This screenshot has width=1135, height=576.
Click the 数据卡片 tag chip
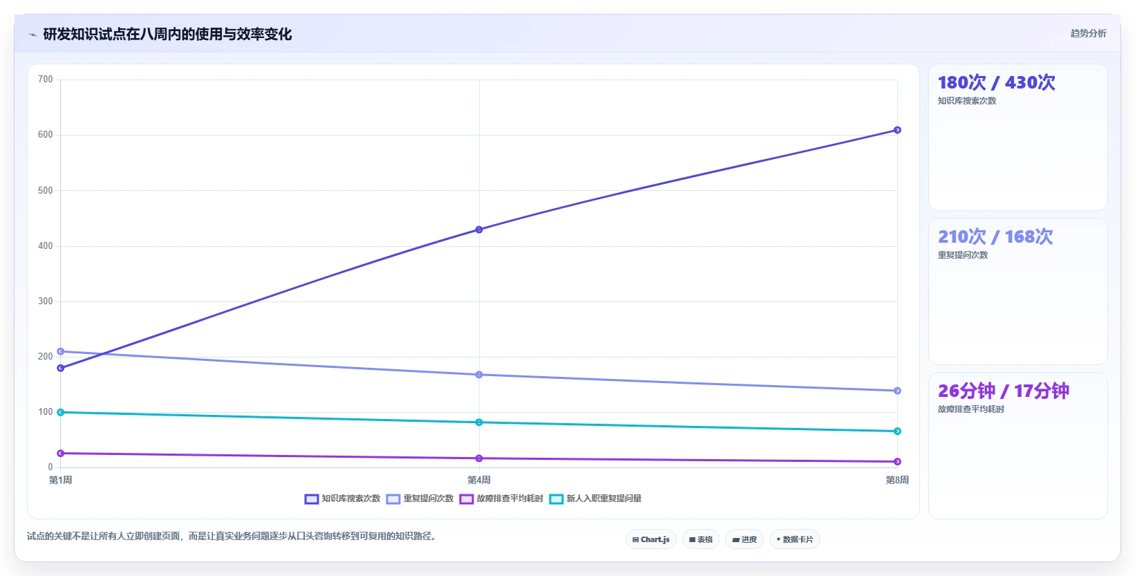click(x=795, y=539)
